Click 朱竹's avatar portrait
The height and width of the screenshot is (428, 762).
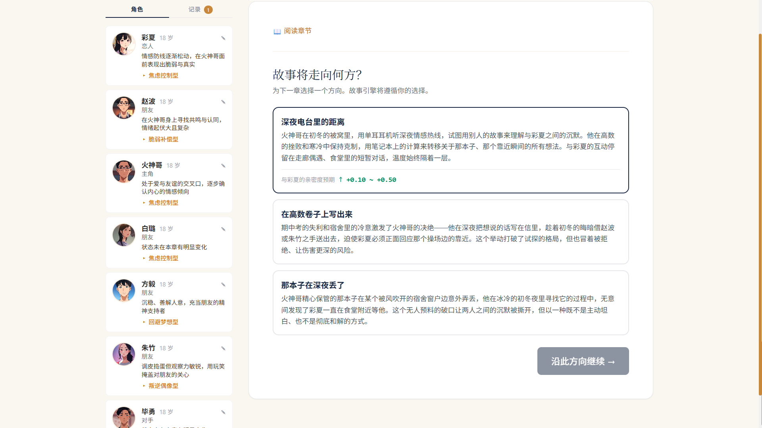[x=124, y=354]
